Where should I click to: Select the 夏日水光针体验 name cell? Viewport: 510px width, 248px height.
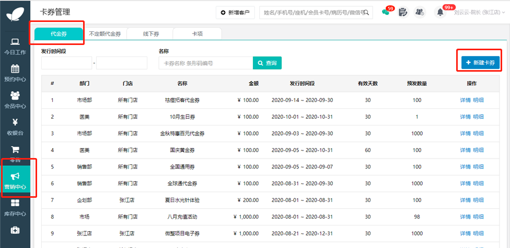point(182,200)
